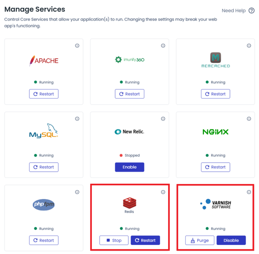
Task: Open the New Relic card info icon
Action: point(163,119)
